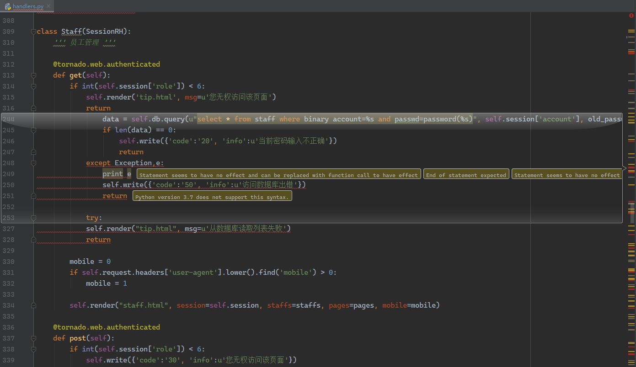Click line number 334 in gutter
Image resolution: width=636 pixels, height=367 pixels.
8,305
